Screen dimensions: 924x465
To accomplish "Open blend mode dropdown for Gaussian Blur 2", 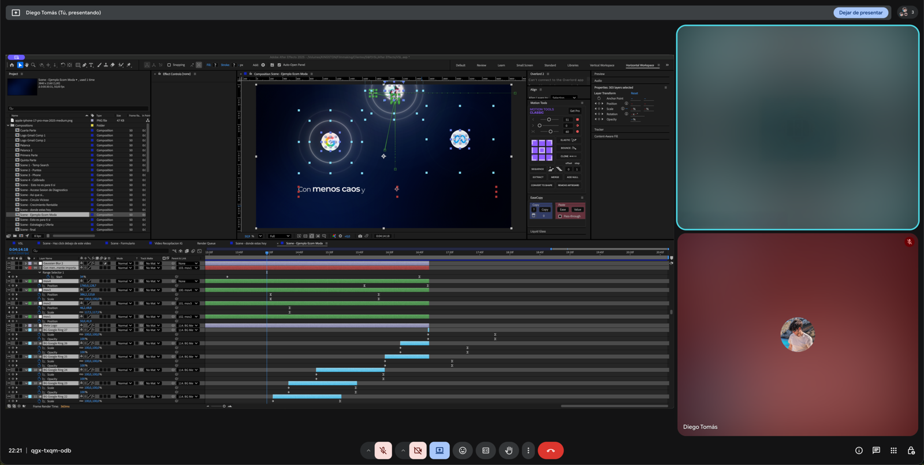I will click(x=124, y=263).
